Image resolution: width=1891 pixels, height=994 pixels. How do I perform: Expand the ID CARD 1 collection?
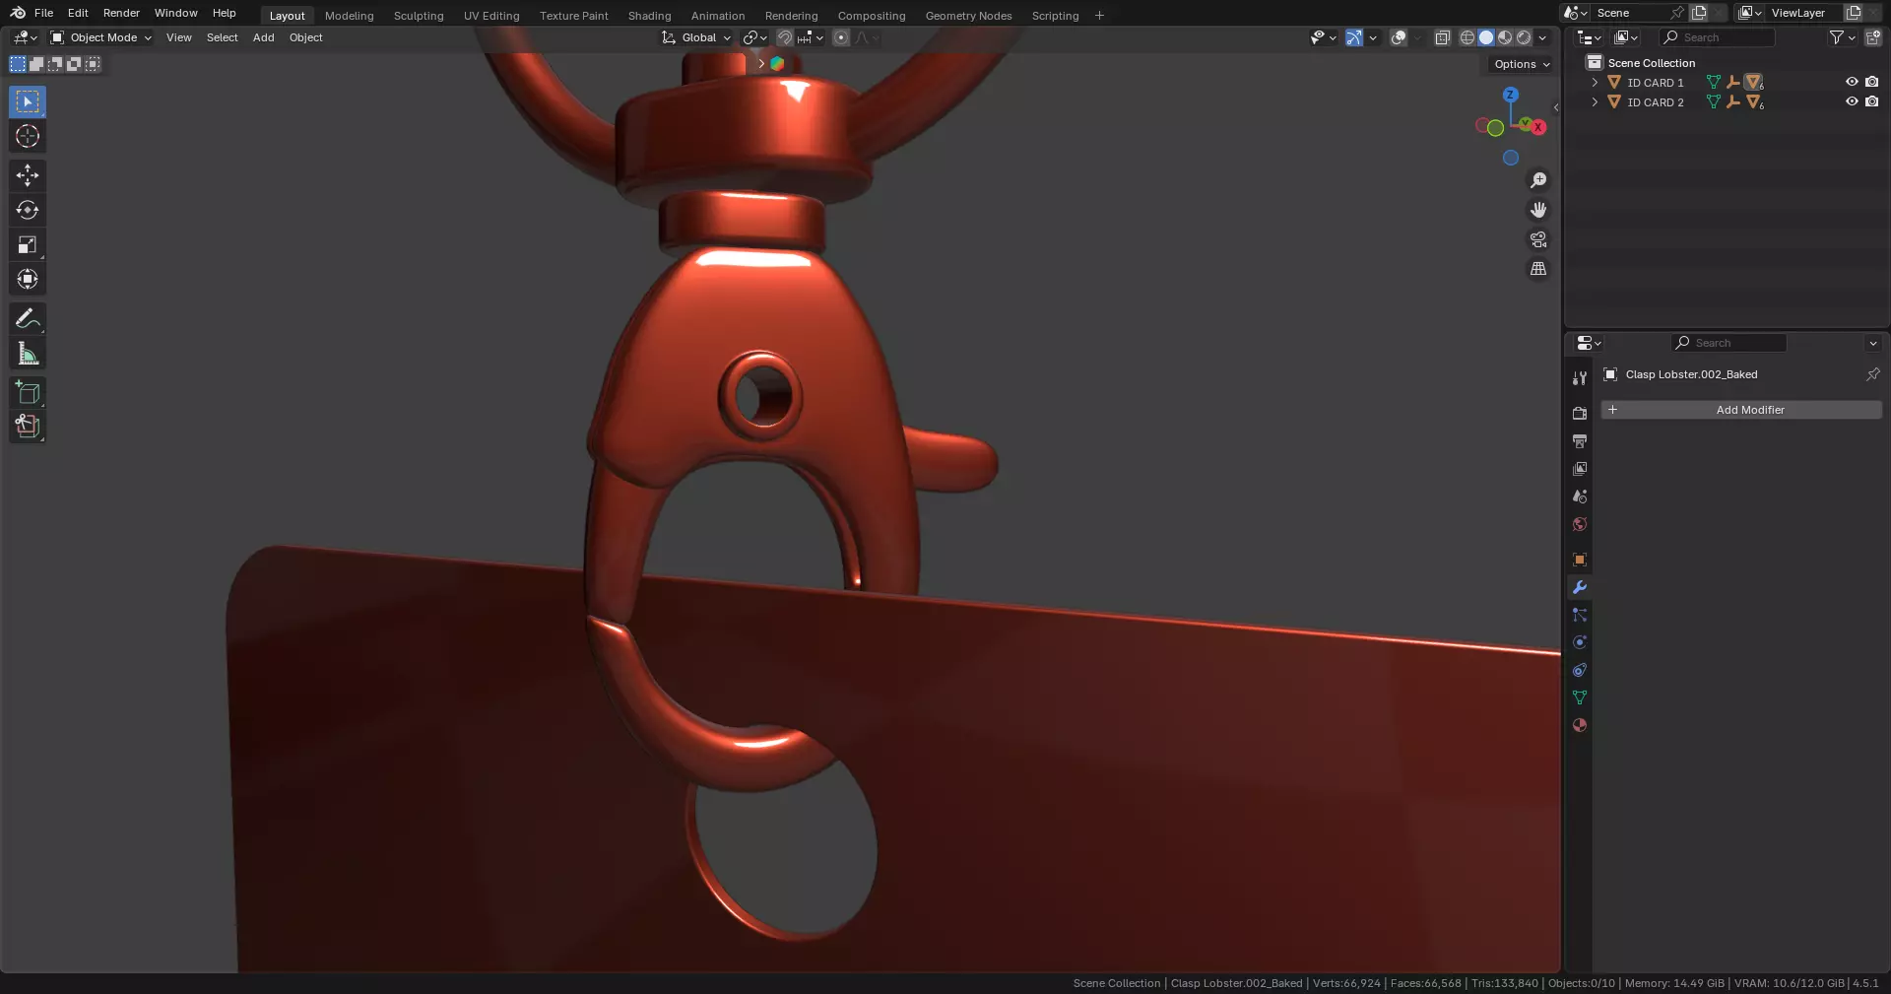click(1595, 83)
